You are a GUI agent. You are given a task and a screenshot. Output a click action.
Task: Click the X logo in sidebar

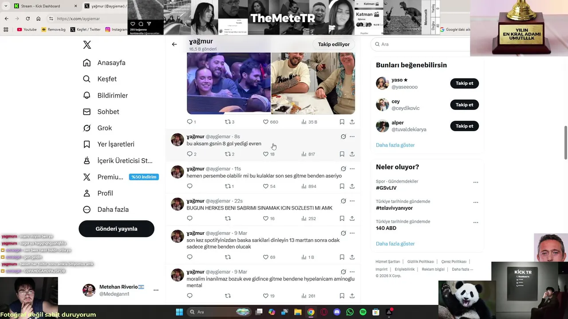click(87, 45)
